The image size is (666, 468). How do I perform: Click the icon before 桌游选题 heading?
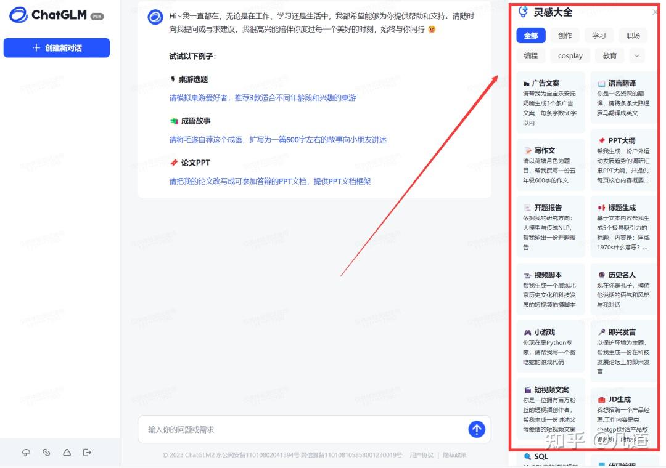173,79
